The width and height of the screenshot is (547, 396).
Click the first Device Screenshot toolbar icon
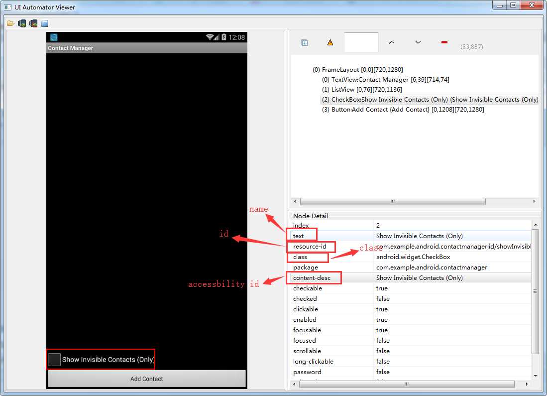pyautogui.click(x=22, y=23)
